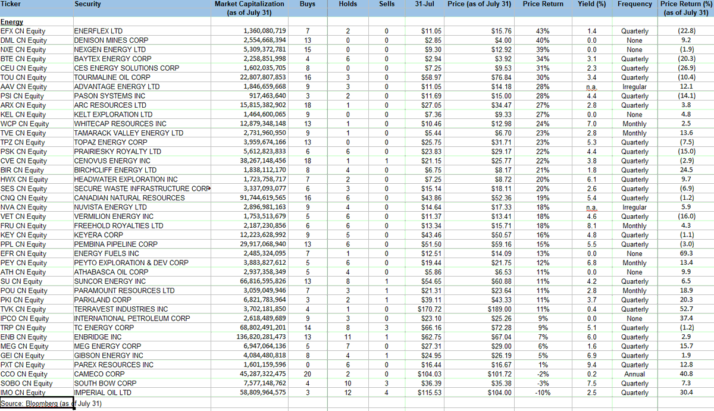Select the Market Capitalization column header
714x411 pixels.
point(249,8)
